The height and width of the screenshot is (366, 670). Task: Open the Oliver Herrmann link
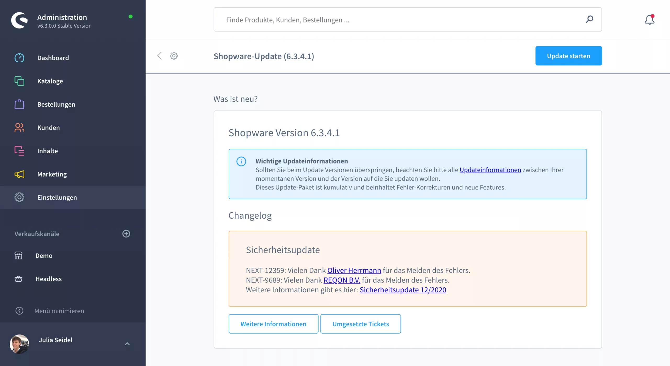[354, 270]
